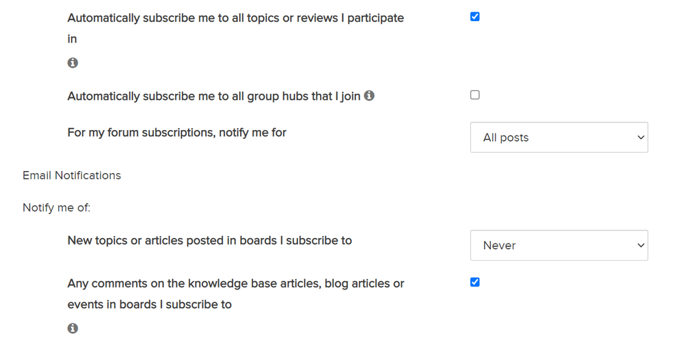The image size is (683, 338).
Task: Click the selected value text 'All posts'
Action: pos(506,138)
